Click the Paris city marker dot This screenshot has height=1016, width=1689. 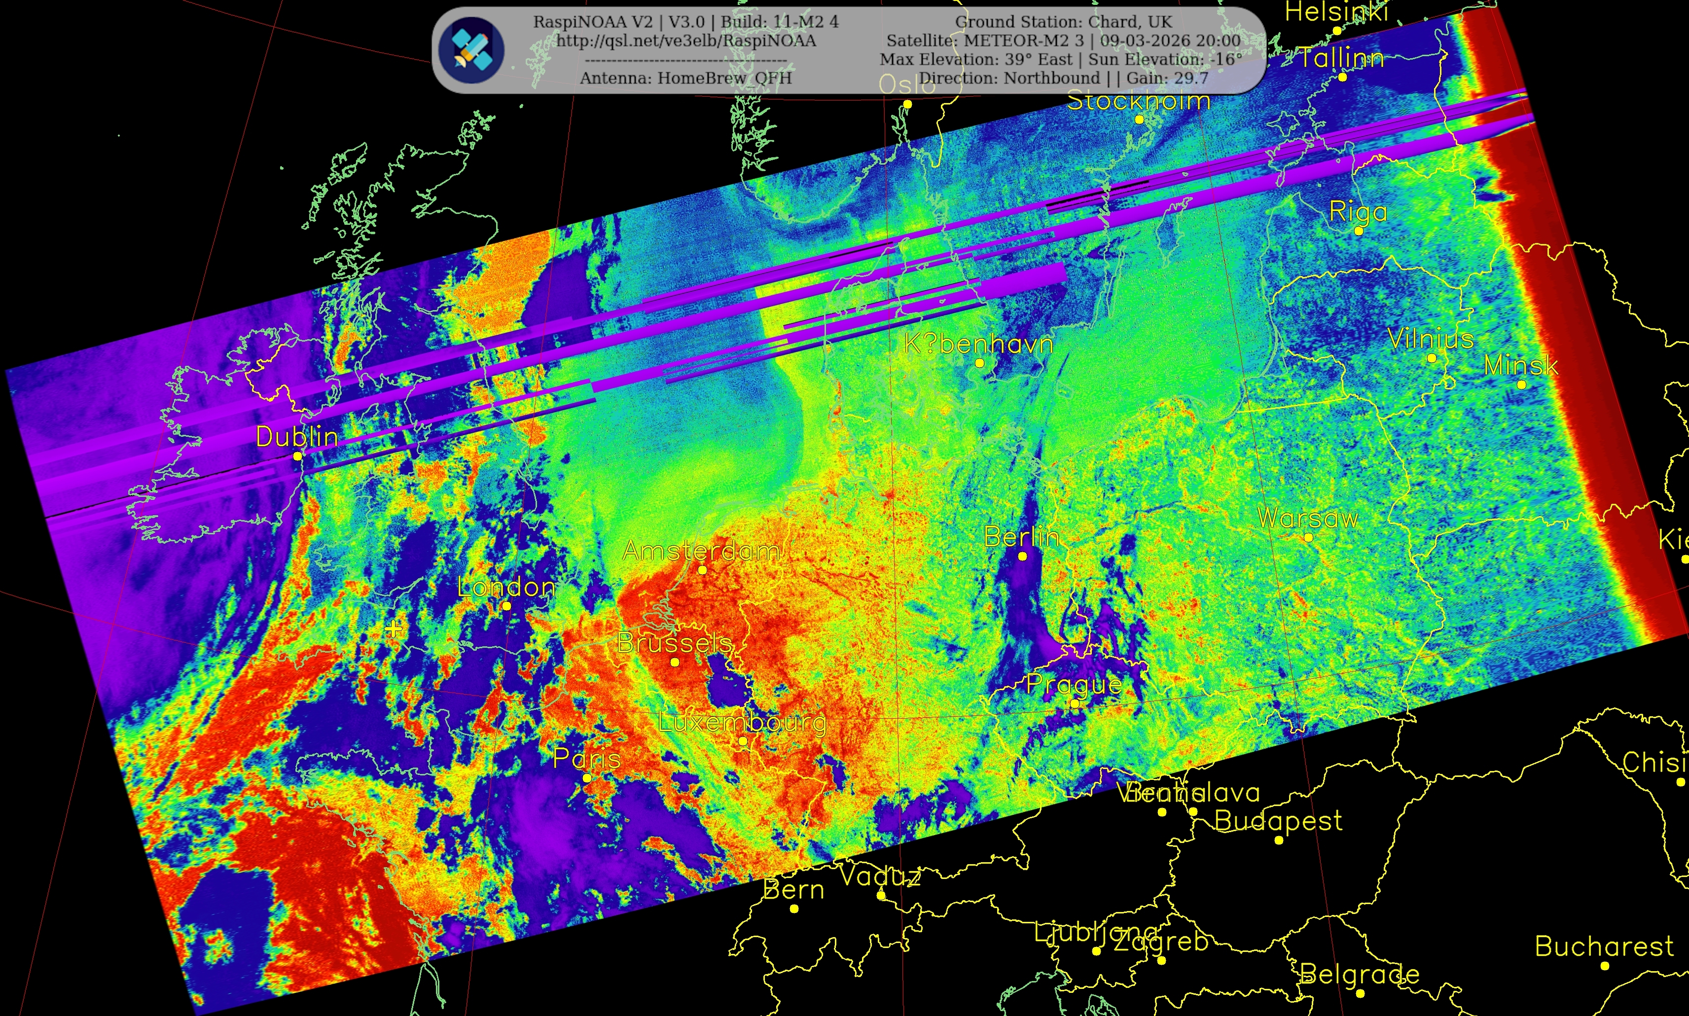pyautogui.click(x=587, y=778)
